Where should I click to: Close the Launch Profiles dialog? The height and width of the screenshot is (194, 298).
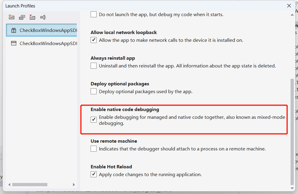(x=289, y=6)
